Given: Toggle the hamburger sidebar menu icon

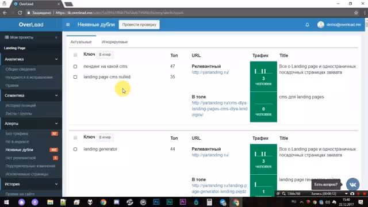Looking at the screenshot, I should click(68, 24).
